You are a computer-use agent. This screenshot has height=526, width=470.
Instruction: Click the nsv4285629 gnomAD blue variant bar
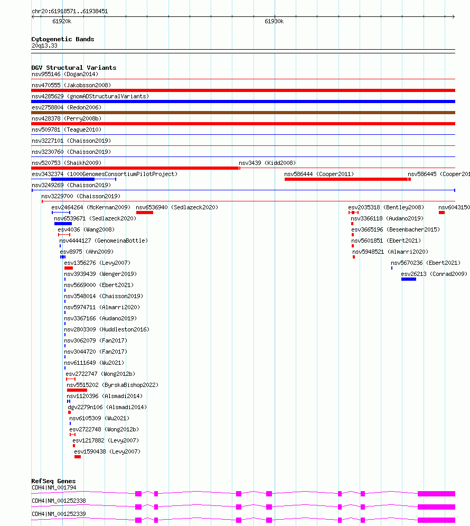tap(243, 101)
